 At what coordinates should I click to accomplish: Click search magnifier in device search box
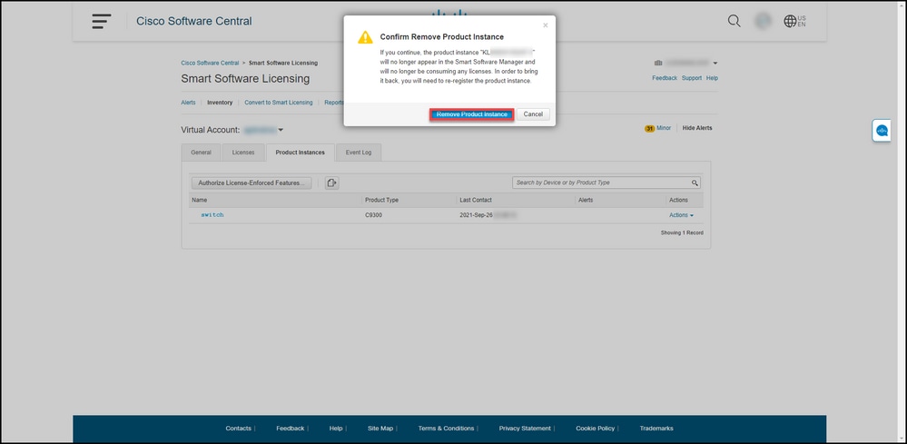click(x=695, y=183)
